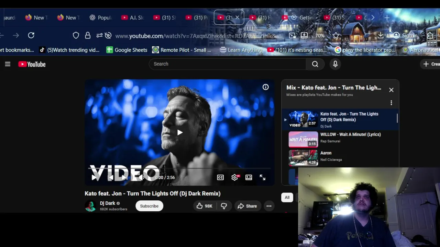Seek on the video progress bar
440x247 pixels.
click(179, 168)
